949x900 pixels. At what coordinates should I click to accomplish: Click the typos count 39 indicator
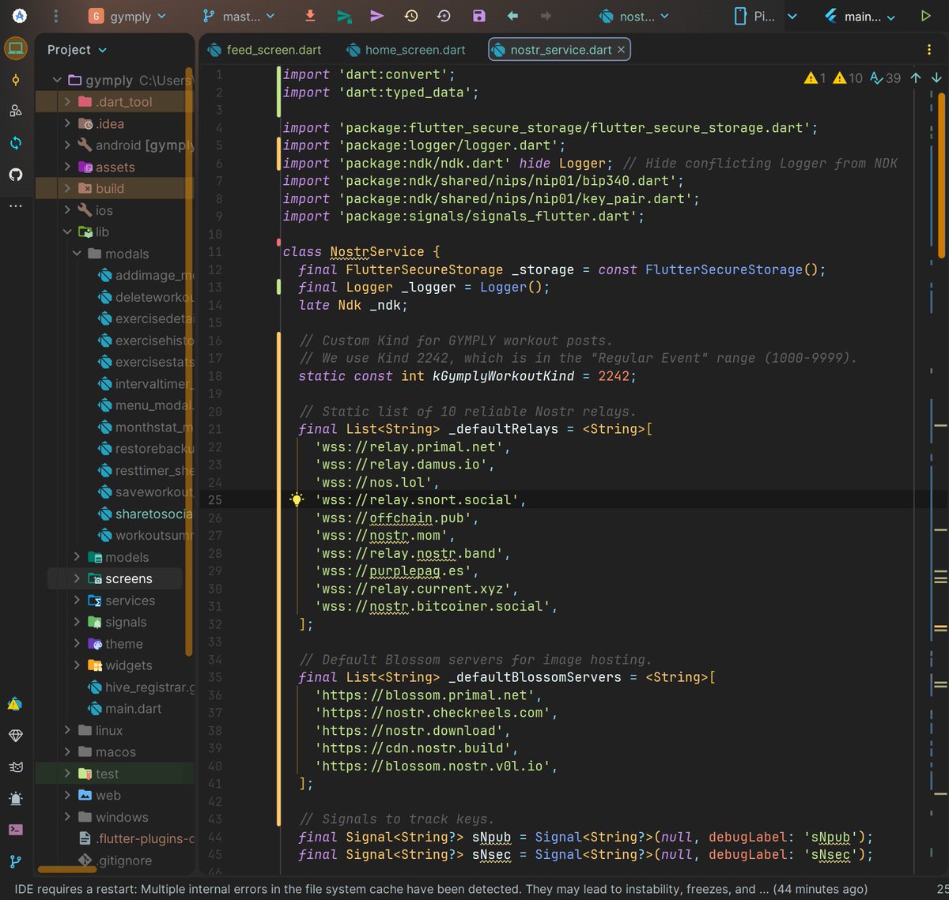pyautogui.click(x=885, y=77)
